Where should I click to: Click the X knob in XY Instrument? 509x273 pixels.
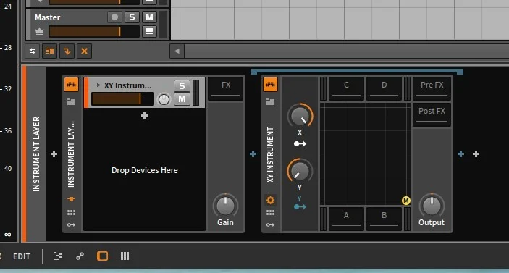click(300, 116)
